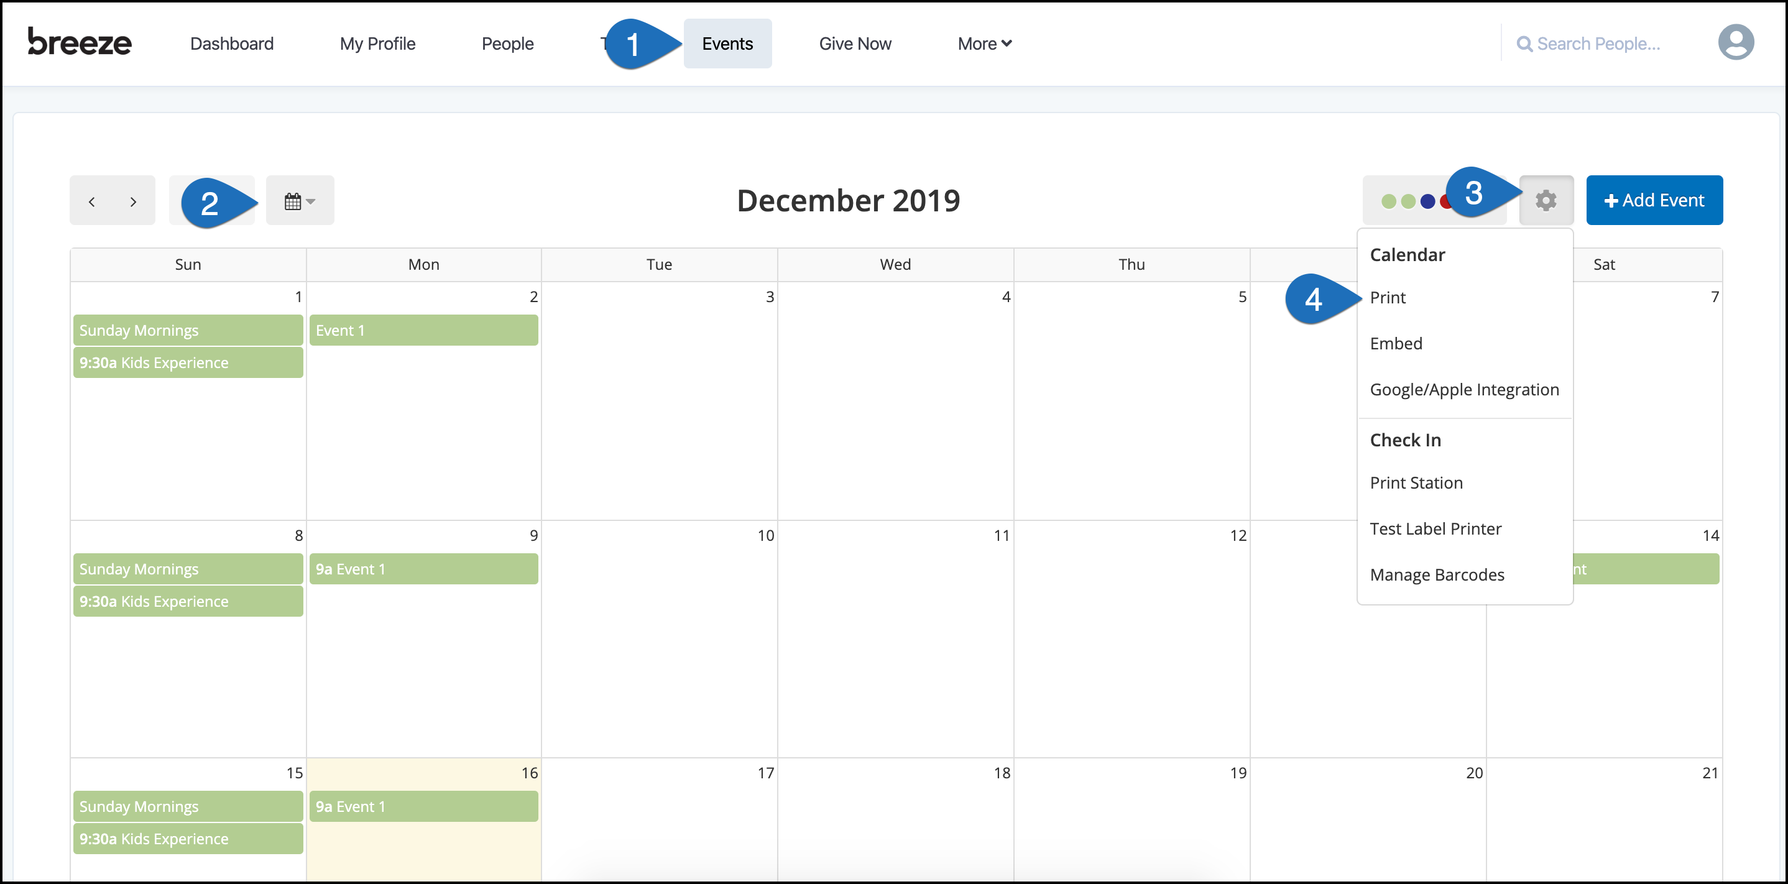The image size is (1788, 884).
Task: Open Sunday Mornings event on December 15
Action: click(x=188, y=806)
